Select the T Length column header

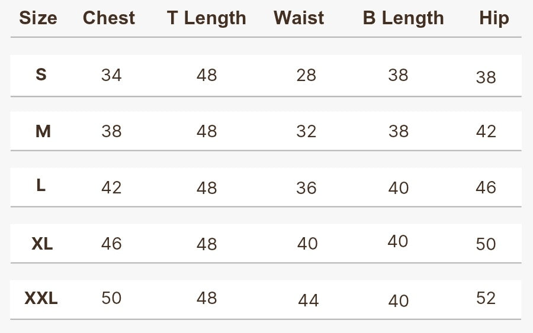click(206, 18)
